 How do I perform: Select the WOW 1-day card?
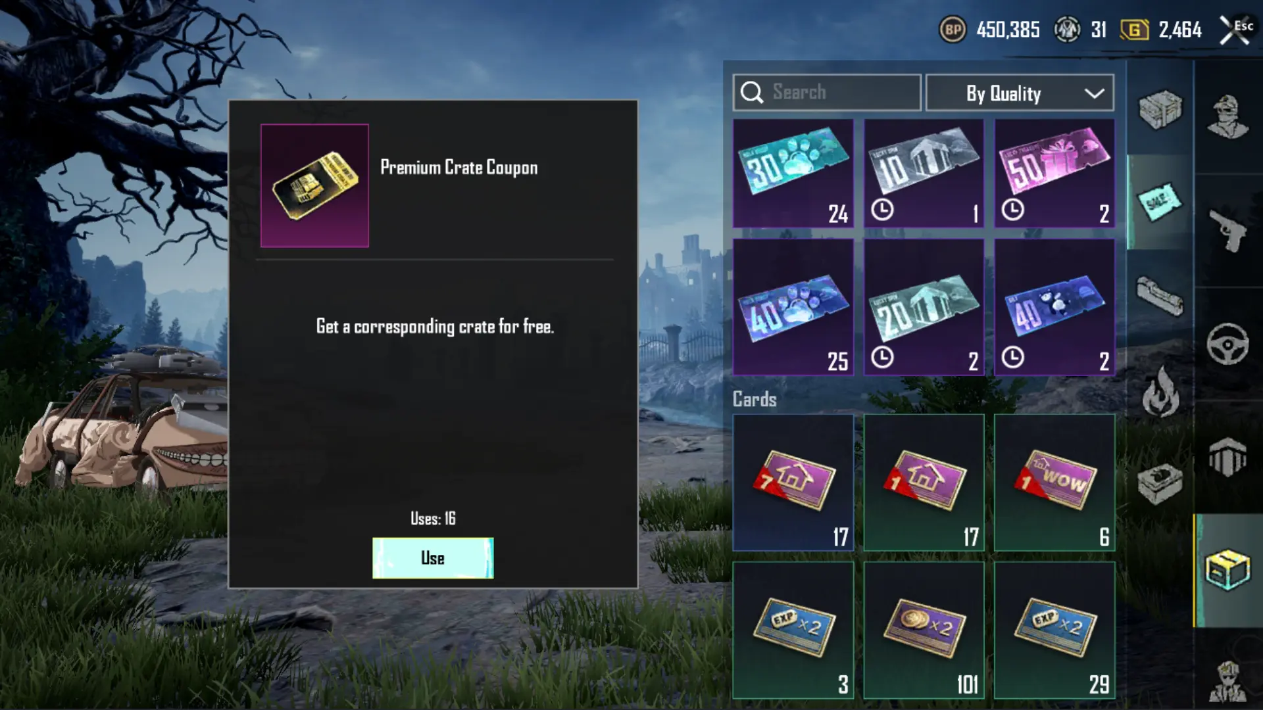point(1054,483)
